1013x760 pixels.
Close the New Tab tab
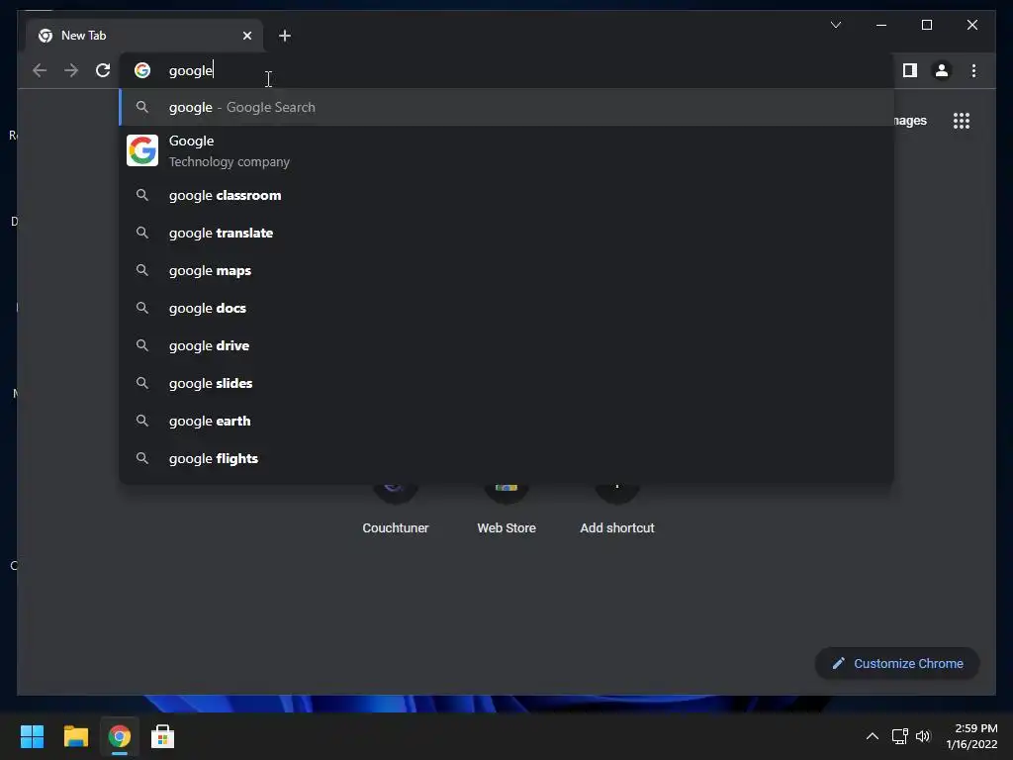click(246, 36)
